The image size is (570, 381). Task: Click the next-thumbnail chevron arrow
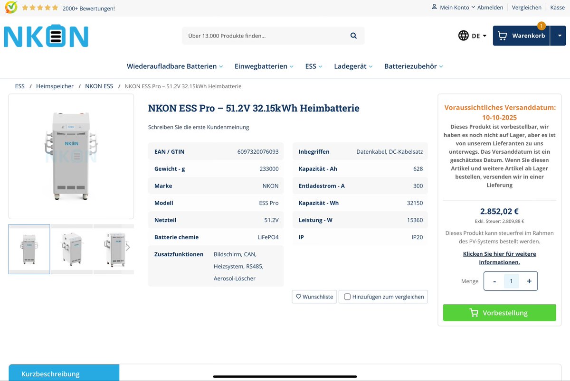pos(127,247)
